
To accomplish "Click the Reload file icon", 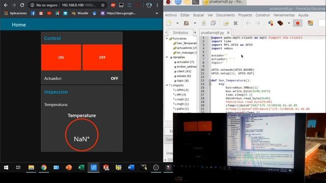I will pos(226,23).
